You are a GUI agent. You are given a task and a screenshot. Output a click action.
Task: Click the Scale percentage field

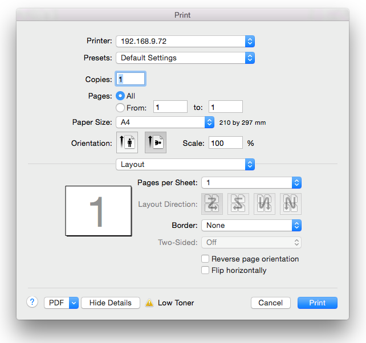(x=226, y=143)
